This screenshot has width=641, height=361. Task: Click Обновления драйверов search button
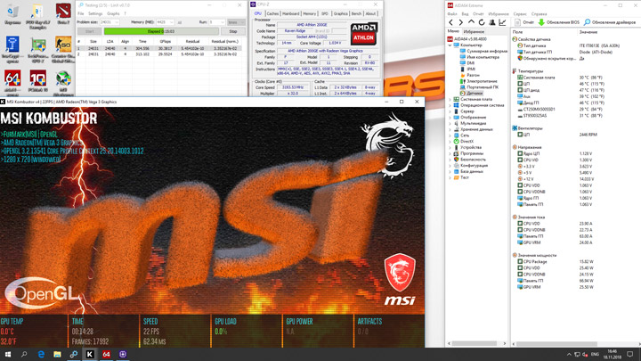[x=610, y=22]
